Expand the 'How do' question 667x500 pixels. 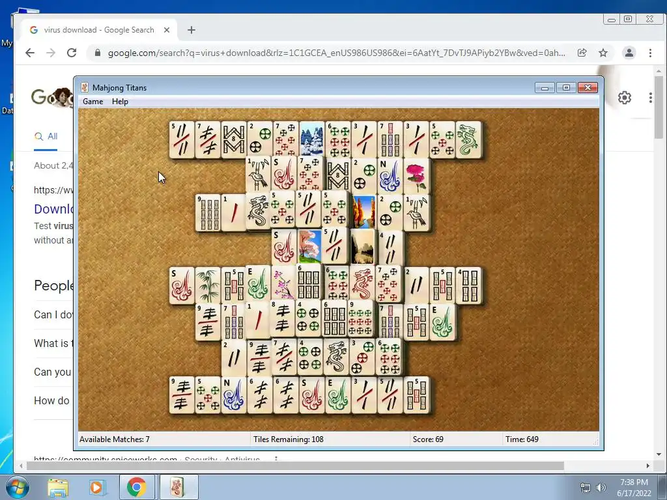(x=52, y=400)
